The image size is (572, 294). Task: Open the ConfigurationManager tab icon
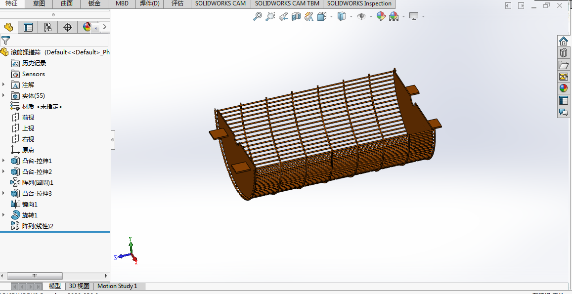[48, 27]
